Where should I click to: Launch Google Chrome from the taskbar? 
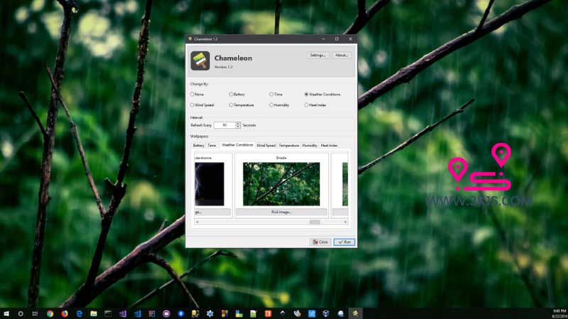click(x=50, y=313)
